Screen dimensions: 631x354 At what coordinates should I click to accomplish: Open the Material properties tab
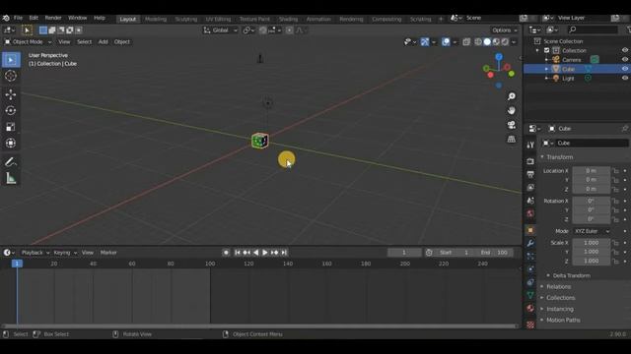coord(530,308)
